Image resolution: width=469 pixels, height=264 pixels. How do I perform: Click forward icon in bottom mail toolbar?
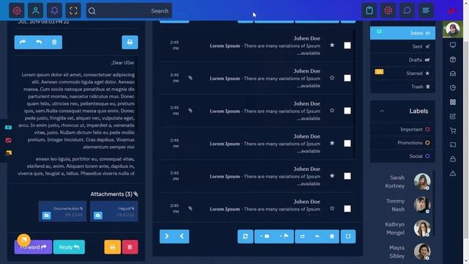pyautogui.click(x=303, y=236)
